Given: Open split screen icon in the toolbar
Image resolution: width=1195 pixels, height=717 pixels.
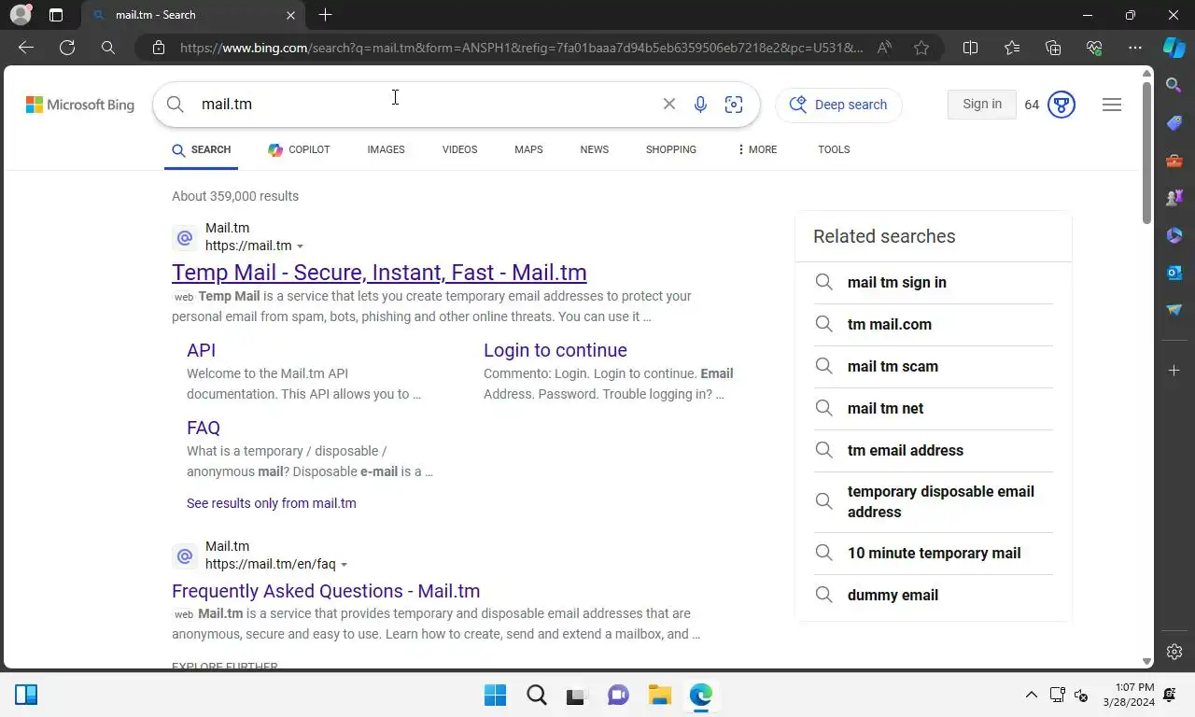Looking at the screenshot, I should click(970, 48).
